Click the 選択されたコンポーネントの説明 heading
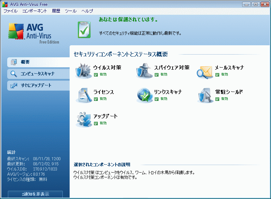The width and height of the screenshot is (271, 199). 102,165
